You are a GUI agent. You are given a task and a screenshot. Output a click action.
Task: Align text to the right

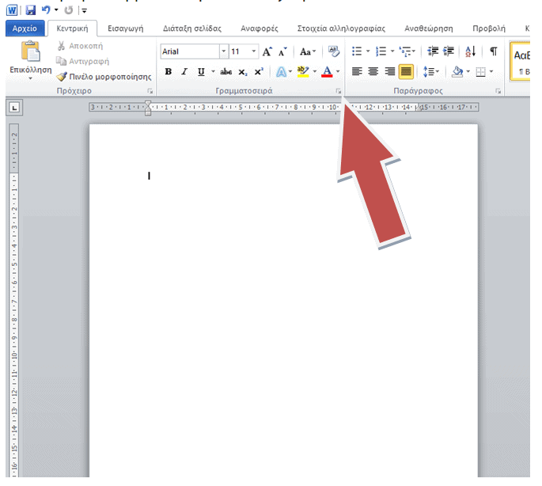(389, 71)
